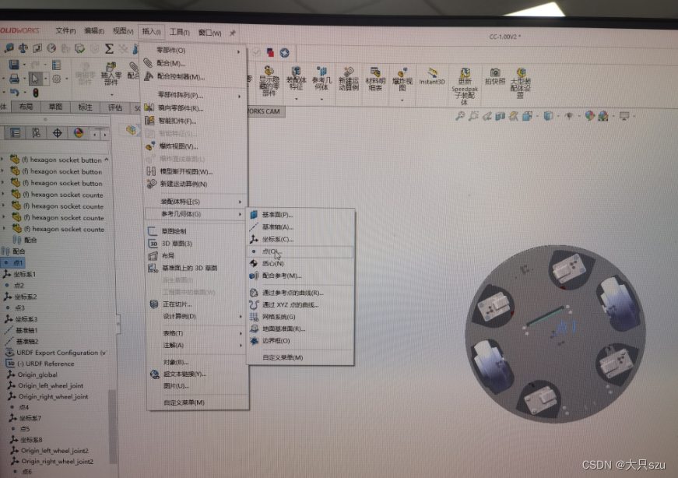Click the Sigma equations icon
The height and width of the screenshot is (478, 678).
[109, 48]
